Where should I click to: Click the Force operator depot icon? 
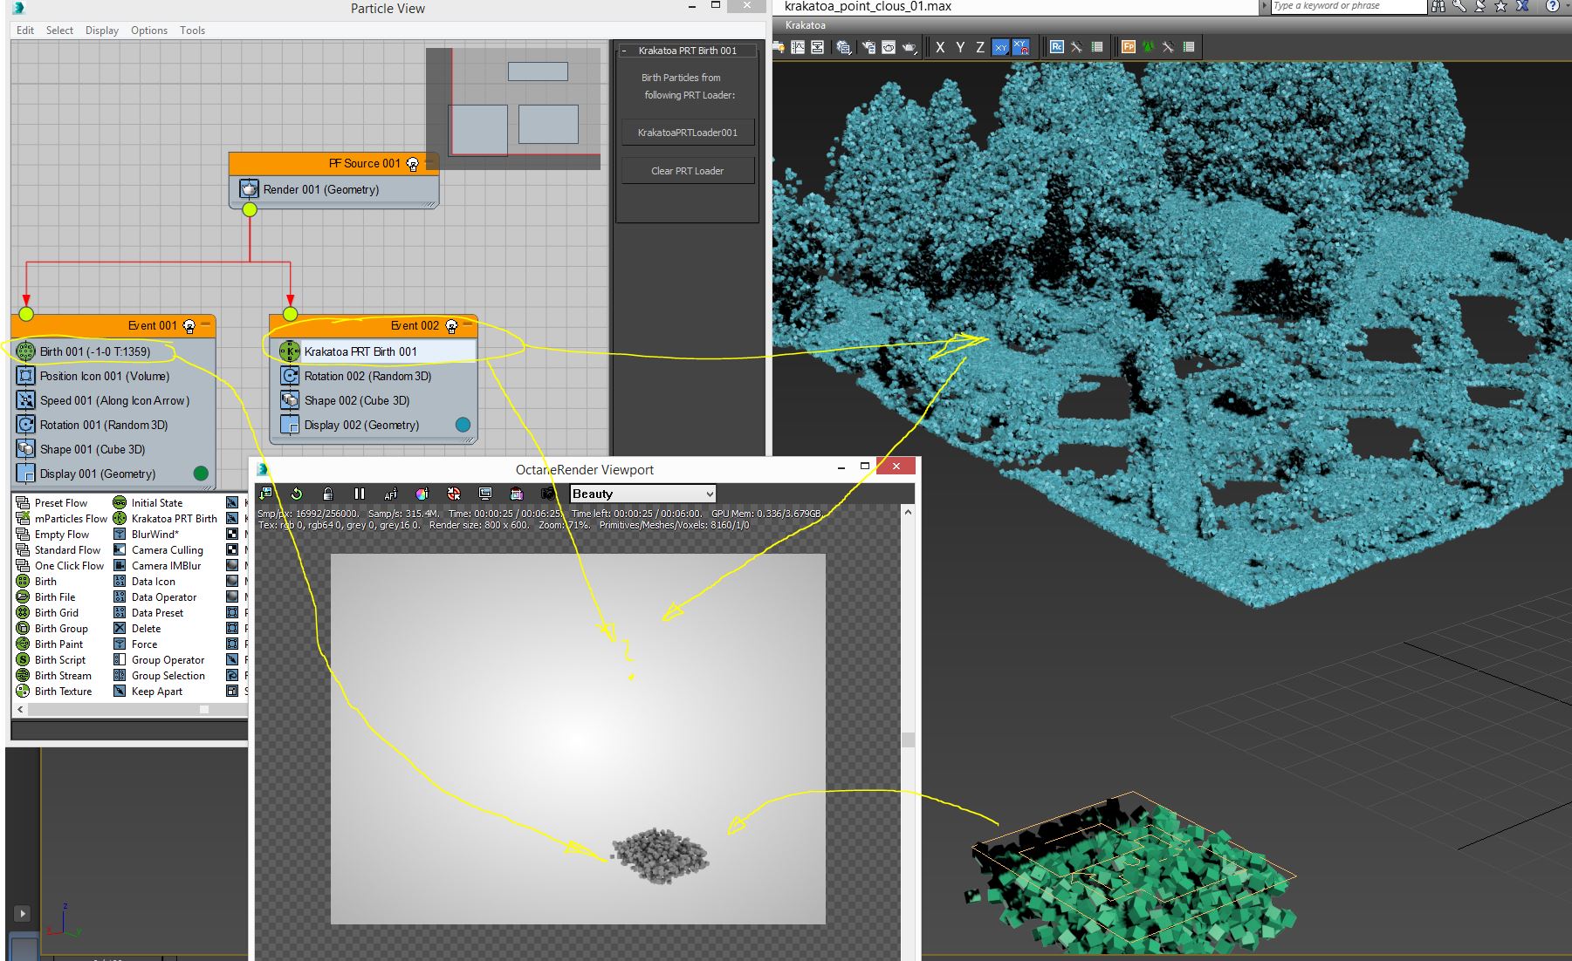point(120,644)
